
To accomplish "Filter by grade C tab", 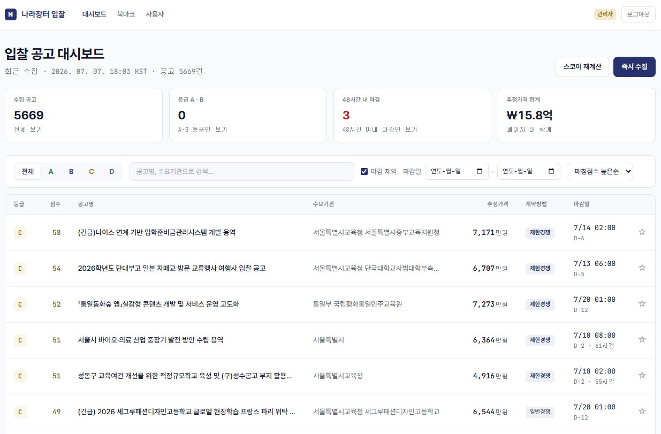I will tap(92, 171).
